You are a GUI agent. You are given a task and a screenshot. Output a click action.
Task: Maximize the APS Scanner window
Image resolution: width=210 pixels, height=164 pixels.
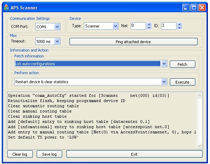pyautogui.click(x=194, y=7)
